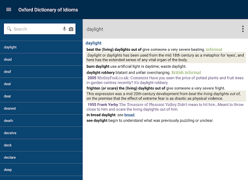Open the 'declare' entry
248x180 pixels.
click(x=41, y=157)
